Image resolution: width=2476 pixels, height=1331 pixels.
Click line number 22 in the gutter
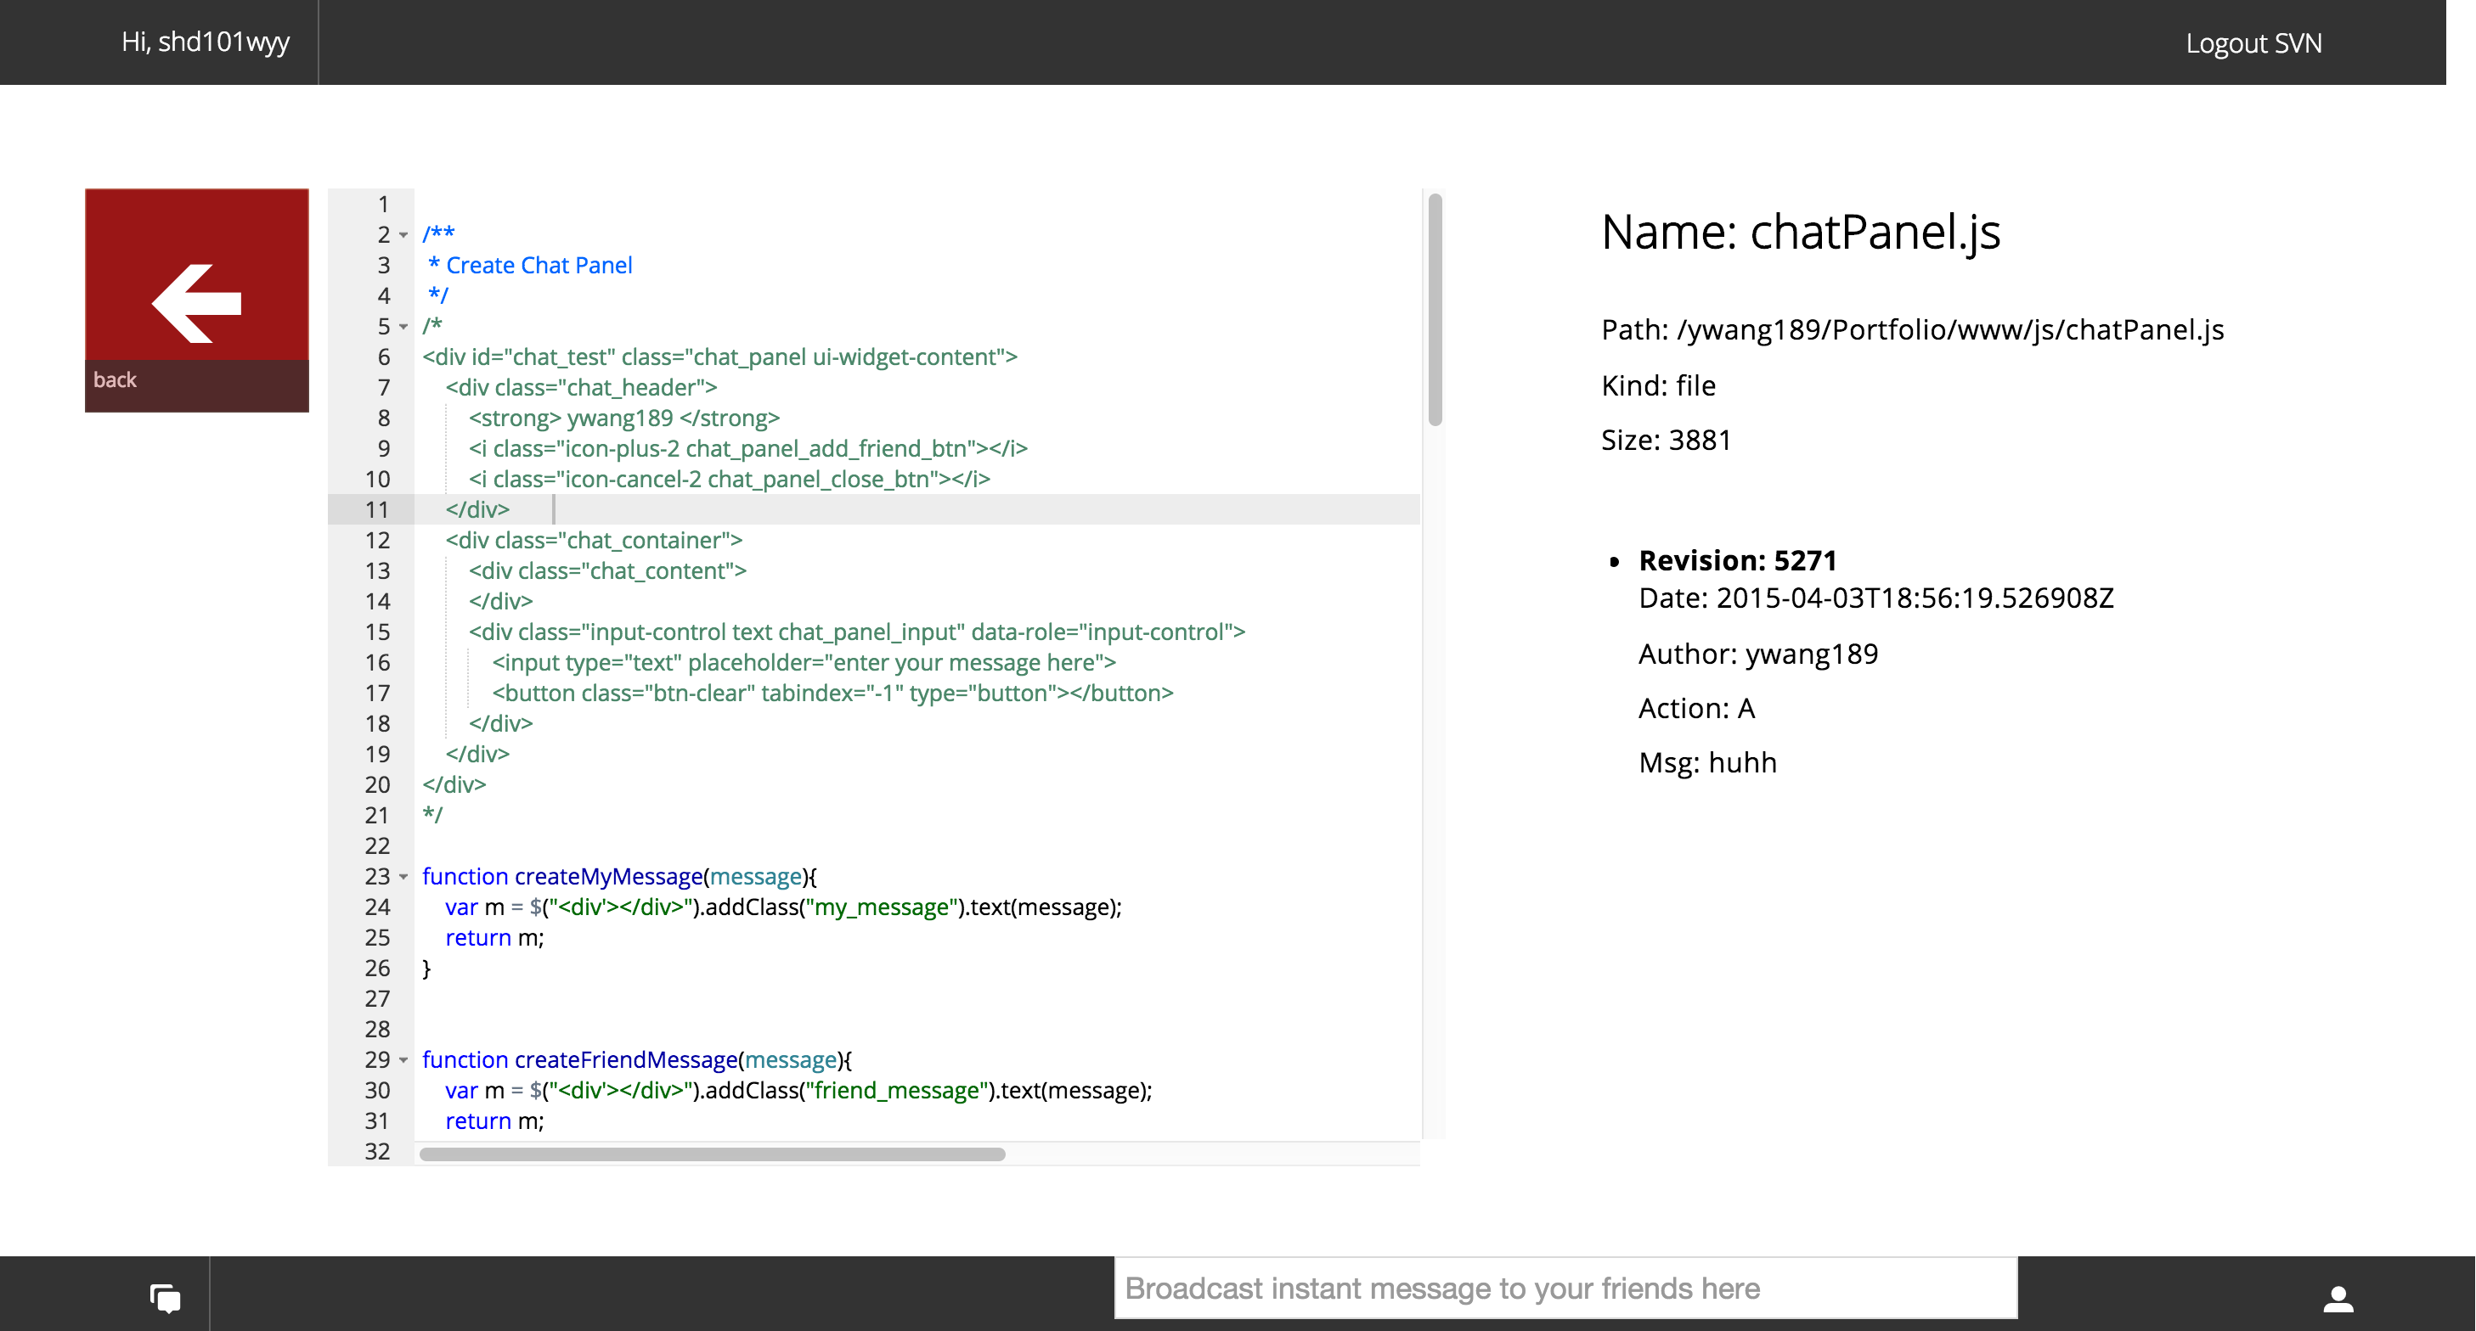click(x=377, y=846)
